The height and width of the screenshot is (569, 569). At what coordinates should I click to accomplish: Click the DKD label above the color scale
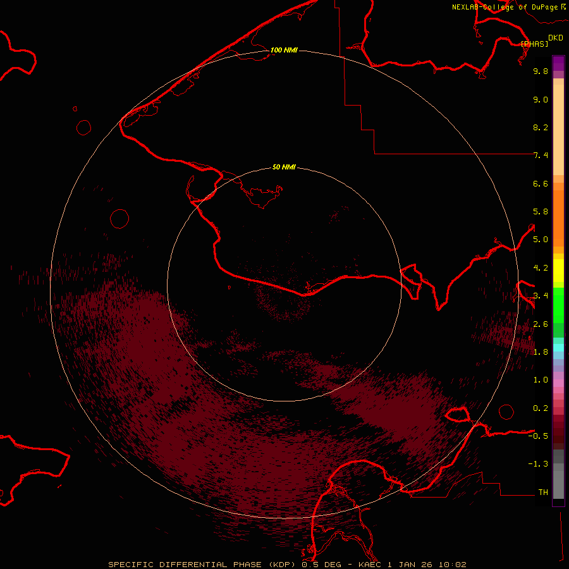(556, 37)
